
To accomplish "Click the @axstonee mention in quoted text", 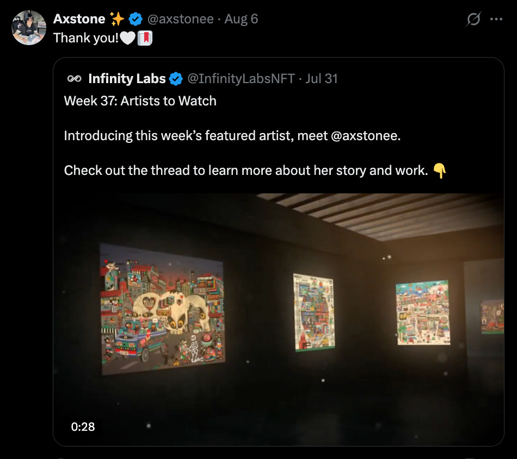I will (365, 136).
